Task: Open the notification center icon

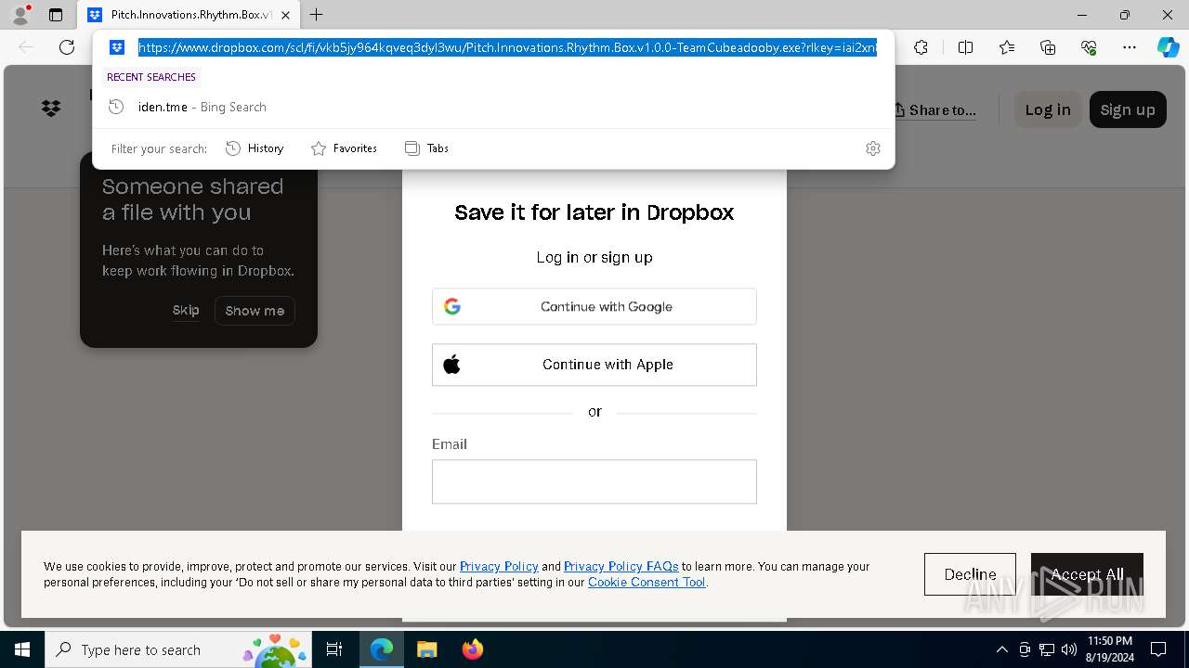Action: click(1158, 649)
